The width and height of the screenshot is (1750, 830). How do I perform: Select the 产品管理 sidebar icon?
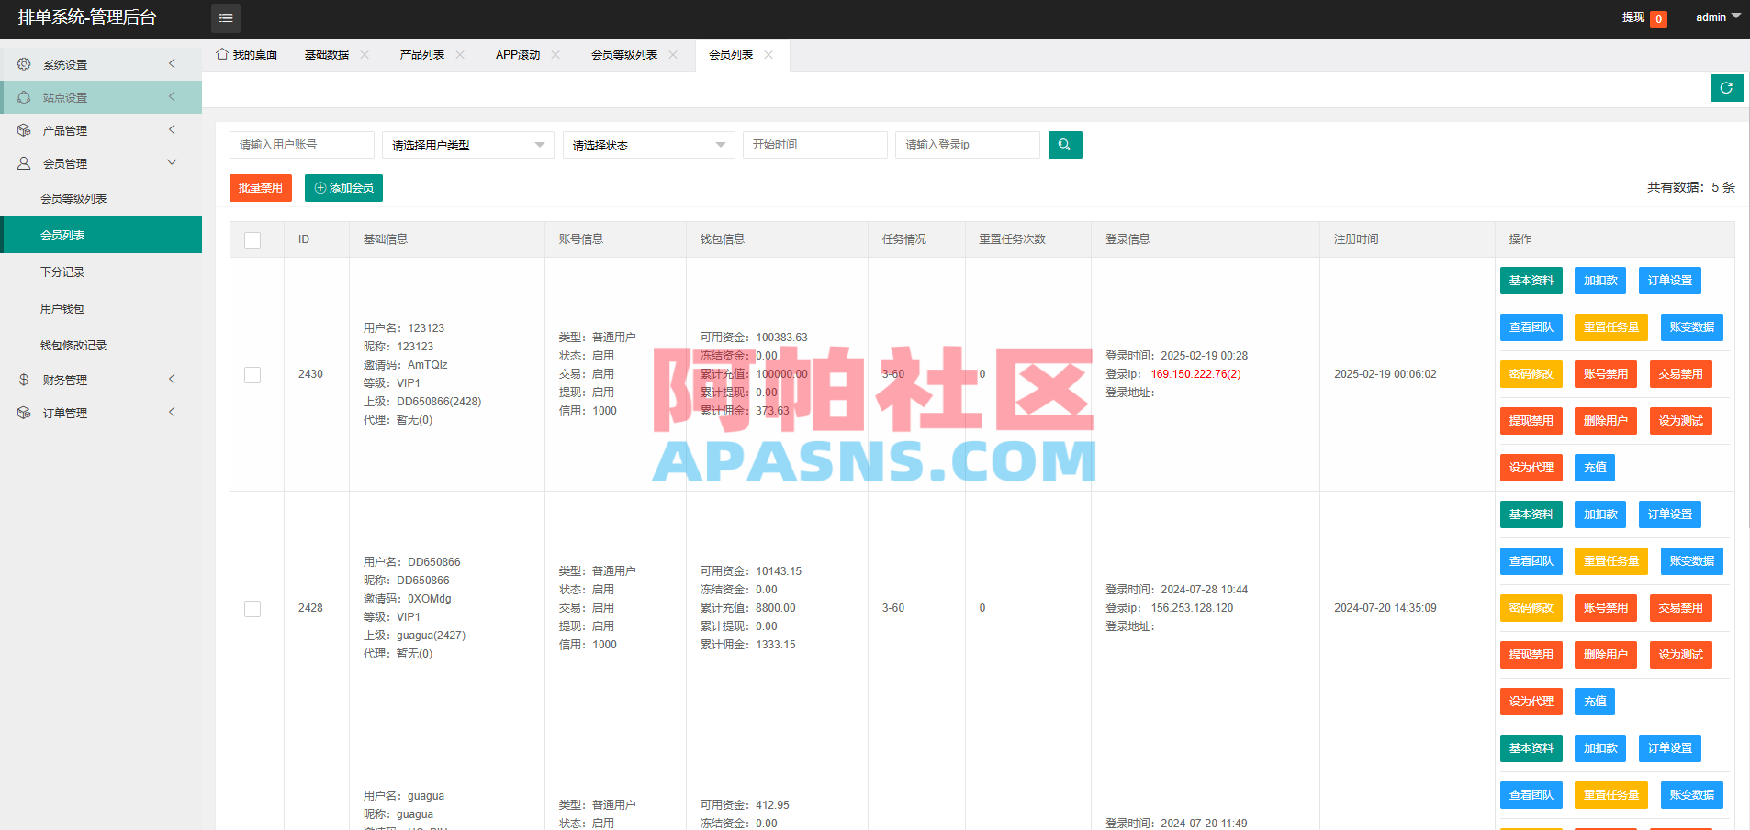24,129
